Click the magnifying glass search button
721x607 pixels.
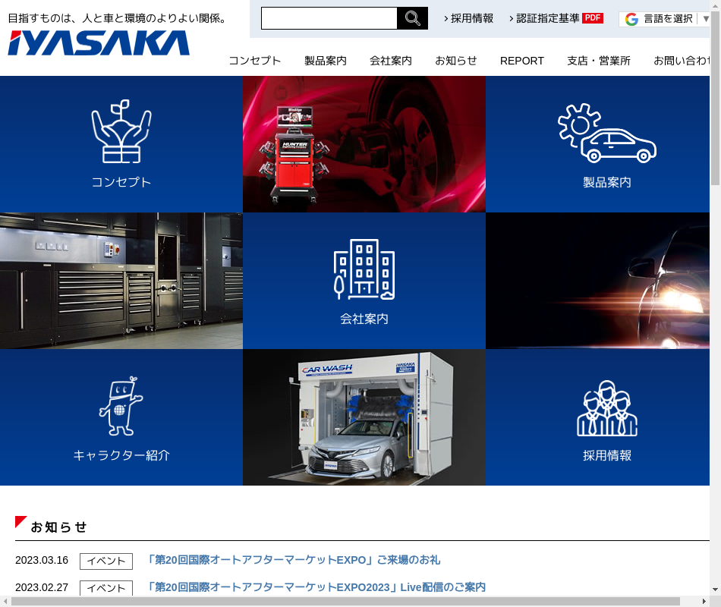pos(412,18)
